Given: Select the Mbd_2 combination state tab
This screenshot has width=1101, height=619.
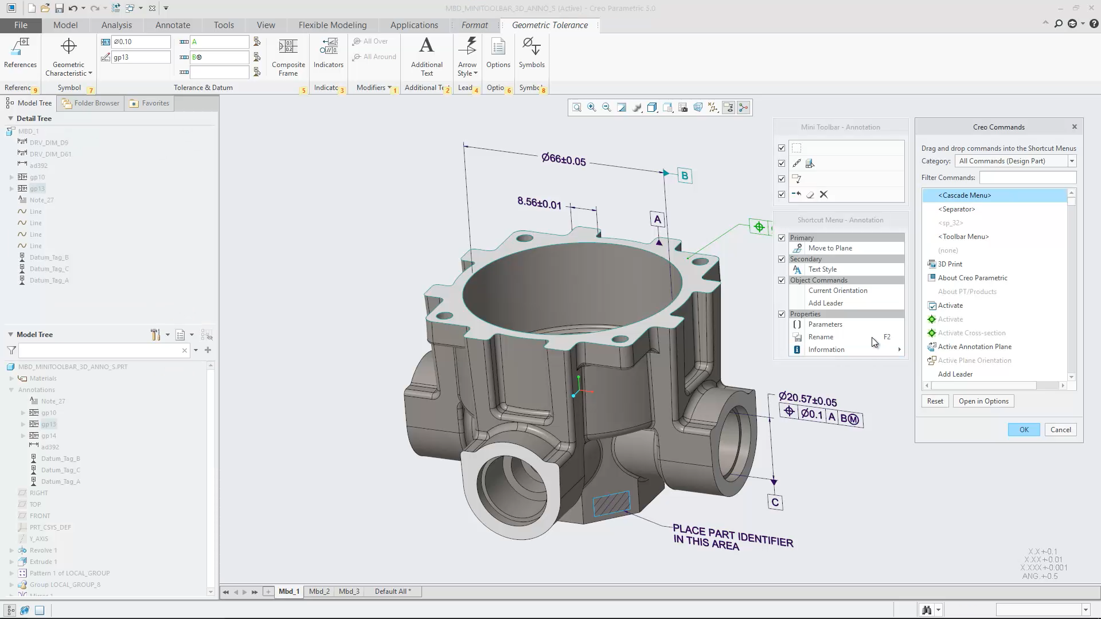Looking at the screenshot, I should [x=319, y=591].
